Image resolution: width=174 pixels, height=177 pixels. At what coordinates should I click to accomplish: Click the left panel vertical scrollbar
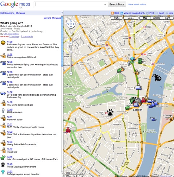tap(62, 41)
